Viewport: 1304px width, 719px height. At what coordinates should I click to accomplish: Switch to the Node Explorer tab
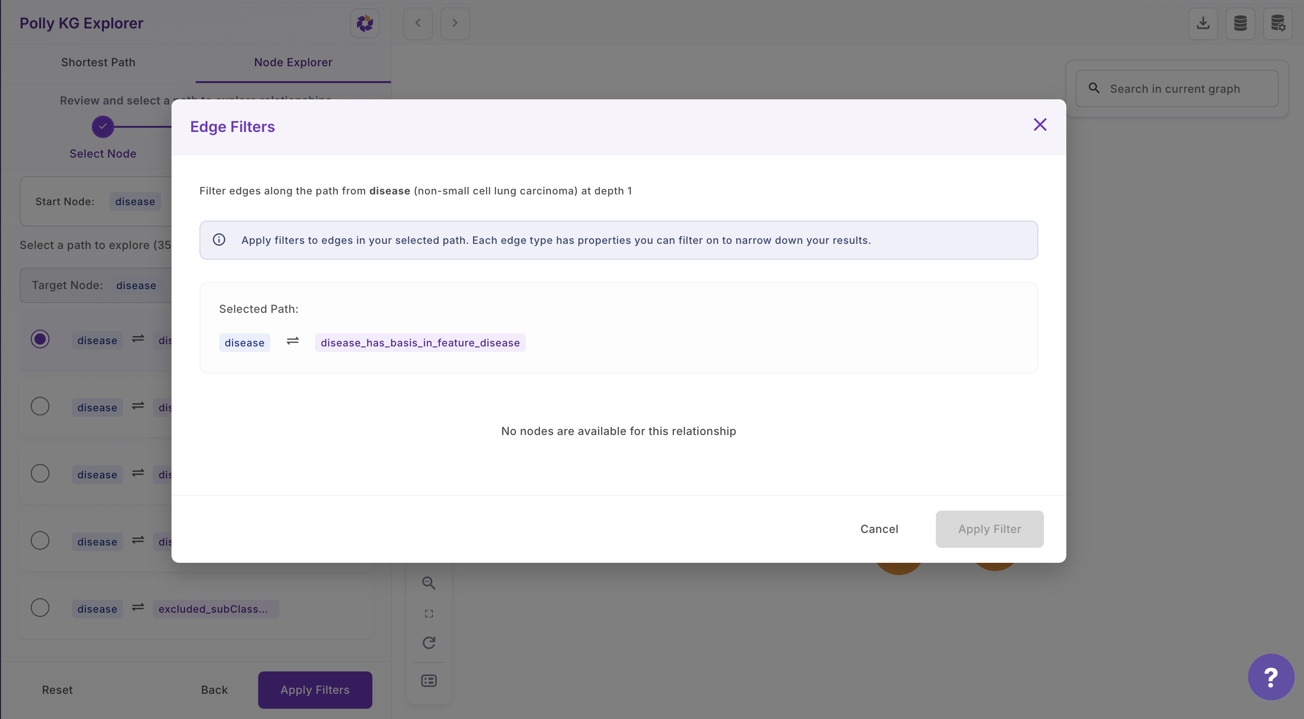pyautogui.click(x=293, y=62)
